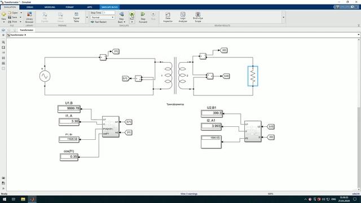Select the [I1] Goto tag block
The width and height of the screenshot is (361, 203).
tap(115, 51)
